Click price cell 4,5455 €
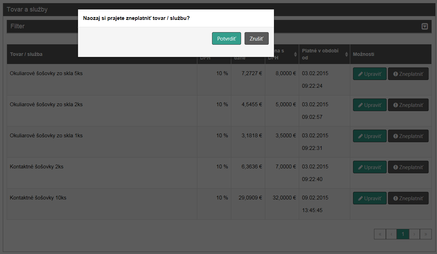The height and width of the screenshot is (254, 437). click(252, 104)
